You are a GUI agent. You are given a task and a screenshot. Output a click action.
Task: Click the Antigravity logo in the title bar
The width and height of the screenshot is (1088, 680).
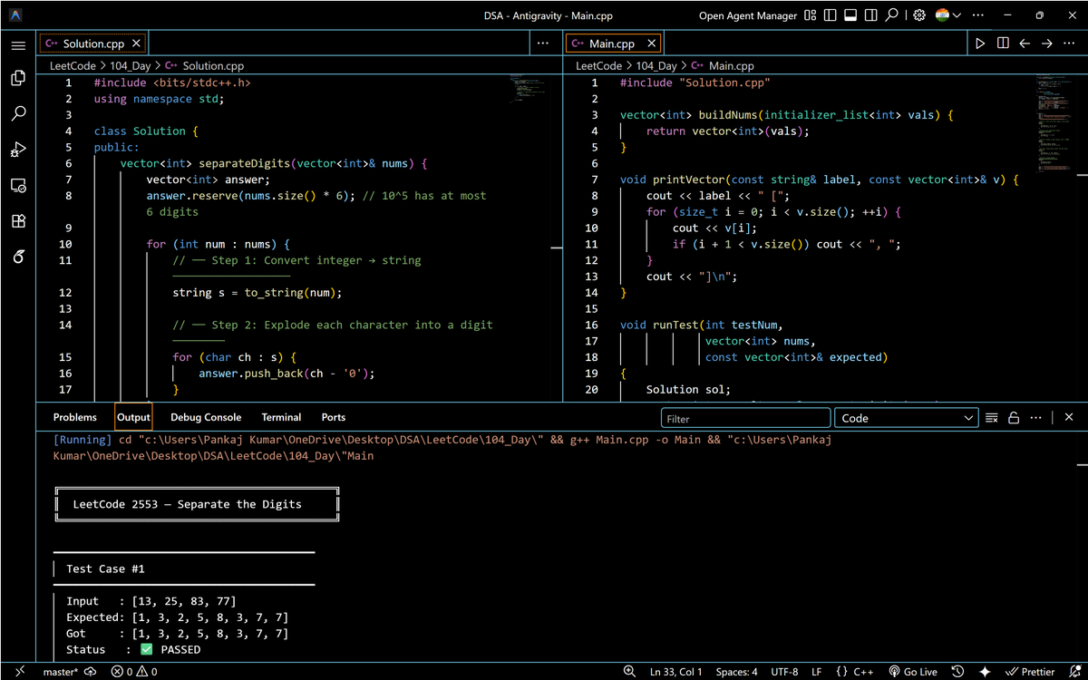pos(17,15)
